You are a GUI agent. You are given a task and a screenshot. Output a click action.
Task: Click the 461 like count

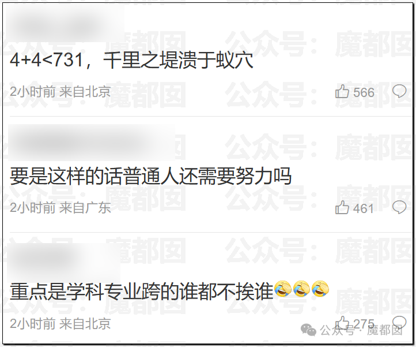pos(364,208)
